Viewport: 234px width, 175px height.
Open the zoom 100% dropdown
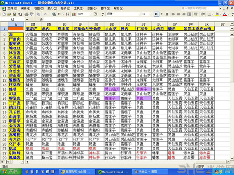[x=91, y=14]
